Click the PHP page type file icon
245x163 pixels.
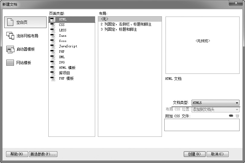coord(53,52)
